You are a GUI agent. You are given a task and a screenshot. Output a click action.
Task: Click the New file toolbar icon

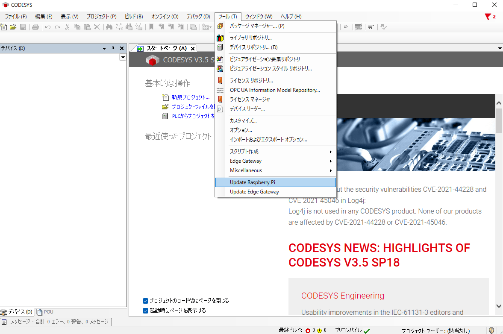click(3, 27)
